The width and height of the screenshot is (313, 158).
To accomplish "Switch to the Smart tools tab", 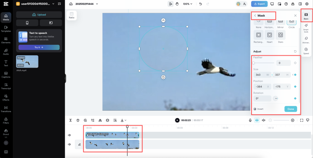I will pos(306,28).
